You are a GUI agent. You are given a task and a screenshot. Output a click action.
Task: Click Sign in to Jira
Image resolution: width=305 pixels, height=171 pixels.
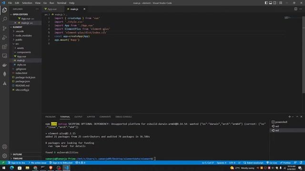(x=16, y=162)
